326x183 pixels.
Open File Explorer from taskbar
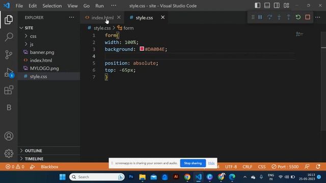pyautogui.click(x=143, y=177)
